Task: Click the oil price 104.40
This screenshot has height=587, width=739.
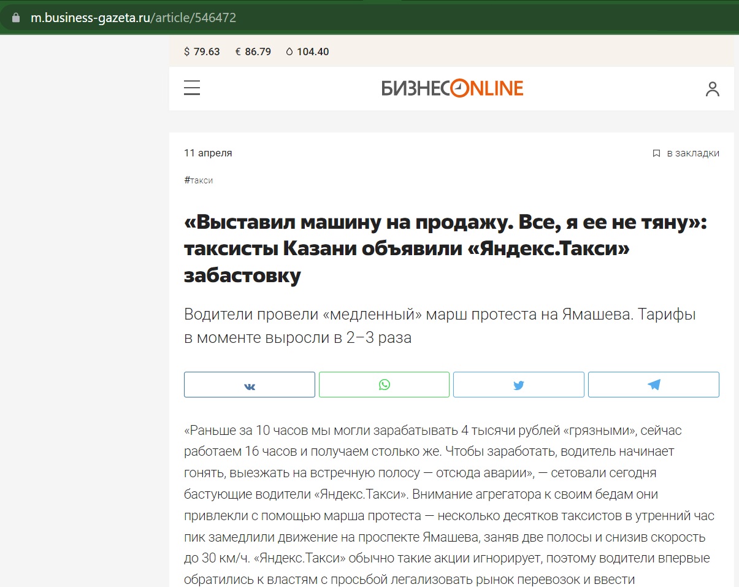Action: [313, 52]
